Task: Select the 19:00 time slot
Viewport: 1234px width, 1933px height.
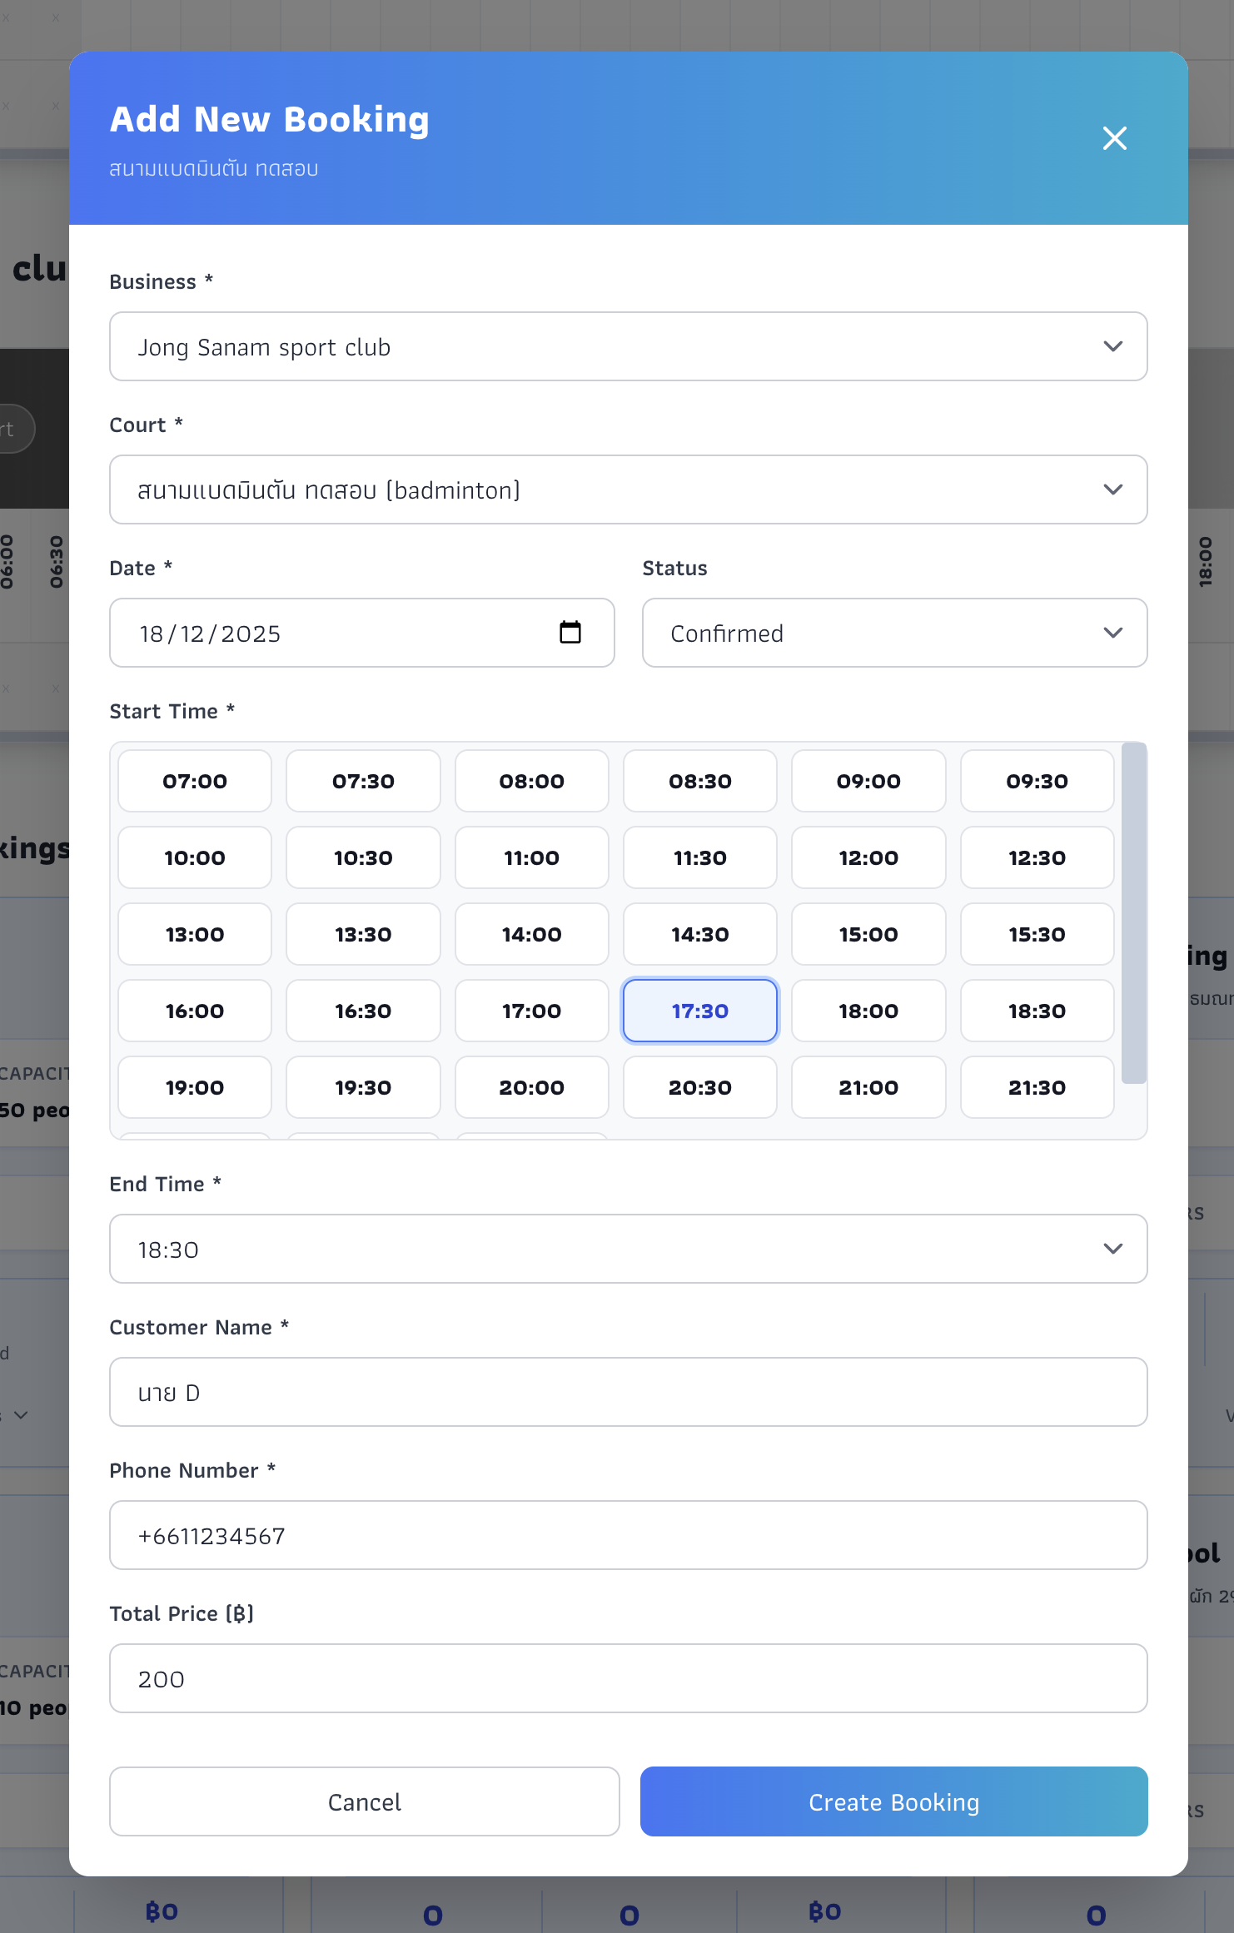Action: 195,1087
